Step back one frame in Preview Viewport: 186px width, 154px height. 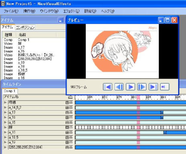point(119,87)
